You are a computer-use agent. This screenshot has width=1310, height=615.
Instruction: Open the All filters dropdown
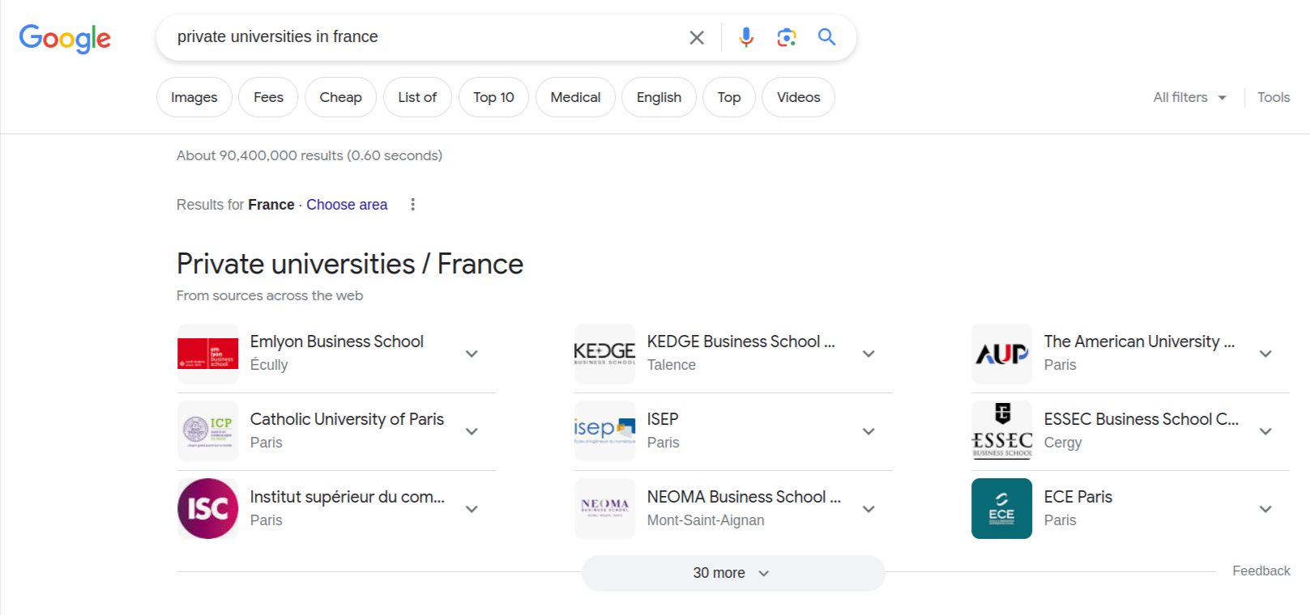click(1189, 97)
